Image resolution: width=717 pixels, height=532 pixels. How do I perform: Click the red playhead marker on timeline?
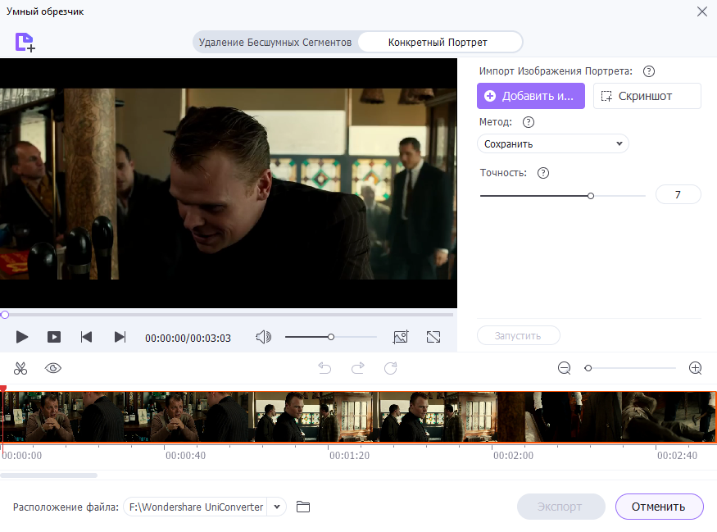(2, 389)
